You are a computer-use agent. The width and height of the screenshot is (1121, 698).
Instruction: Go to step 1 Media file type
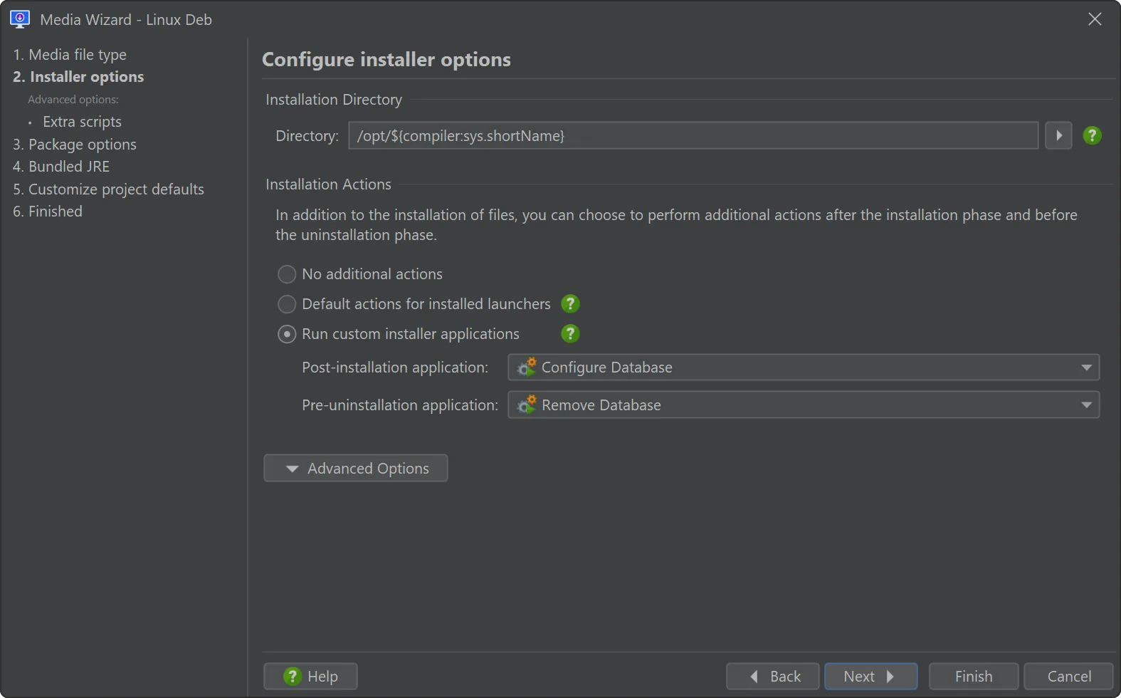coord(70,55)
